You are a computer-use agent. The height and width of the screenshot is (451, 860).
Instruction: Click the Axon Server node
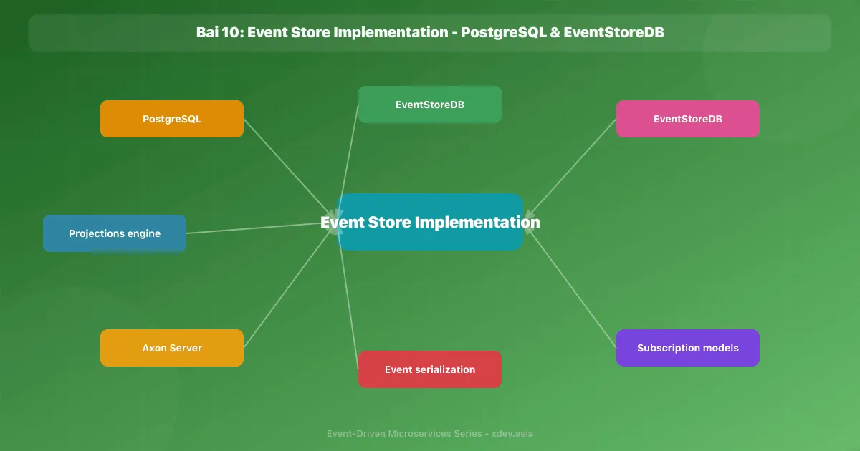coord(172,348)
